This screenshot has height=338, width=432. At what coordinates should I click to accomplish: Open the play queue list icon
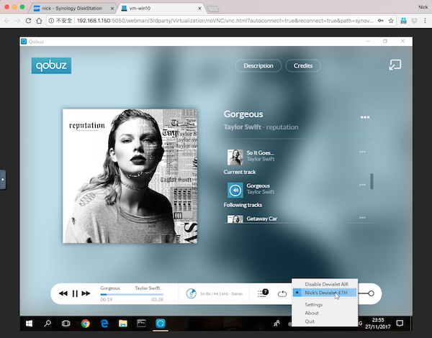(x=263, y=293)
